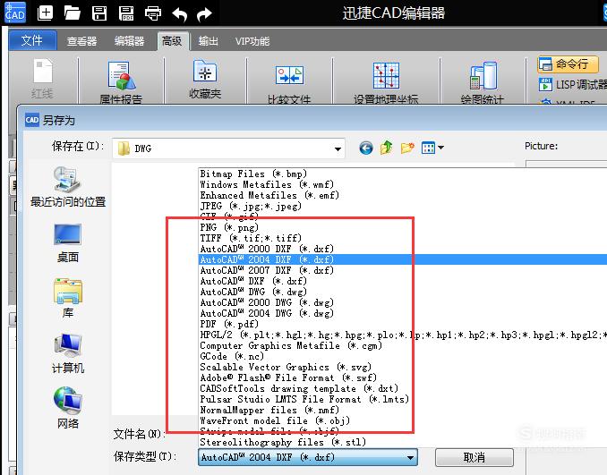Open the 保存类型 file type combo box
Screen dimensions: 607x475
(x=308, y=457)
